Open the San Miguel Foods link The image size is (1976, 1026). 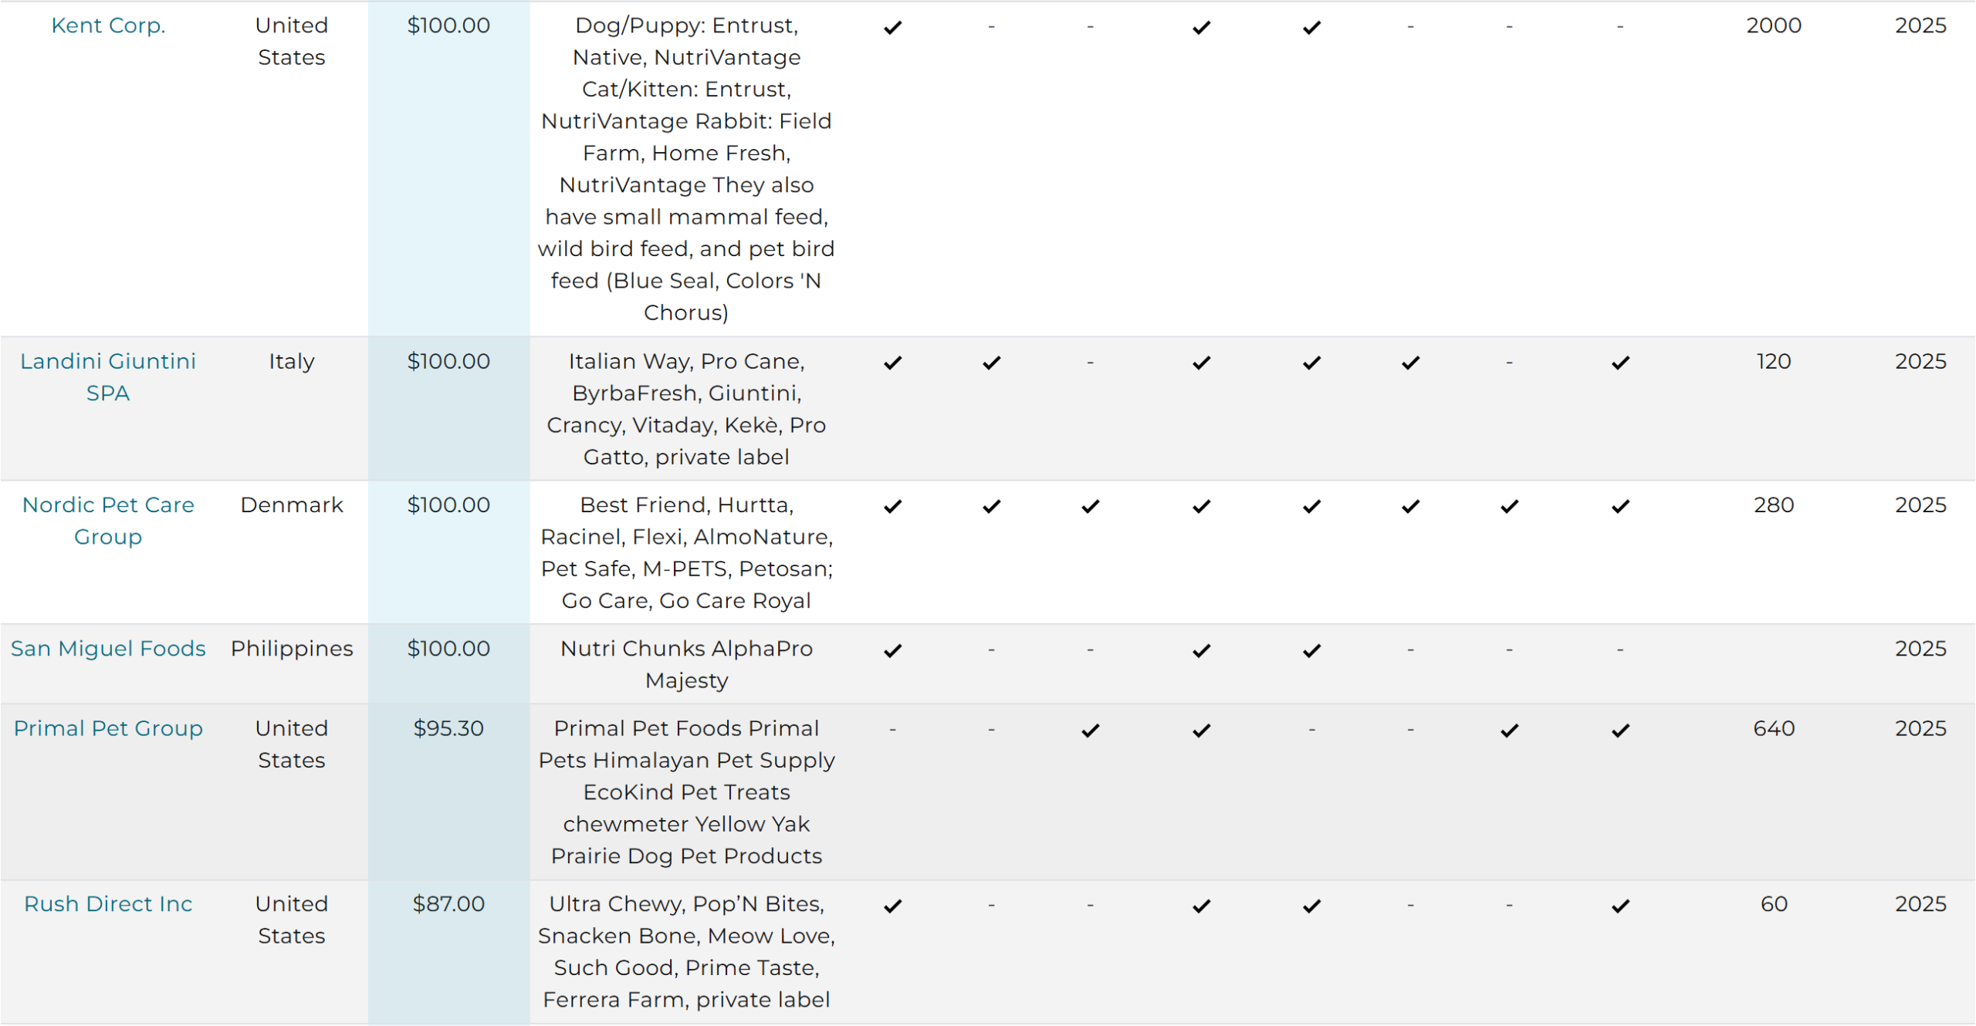(108, 649)
